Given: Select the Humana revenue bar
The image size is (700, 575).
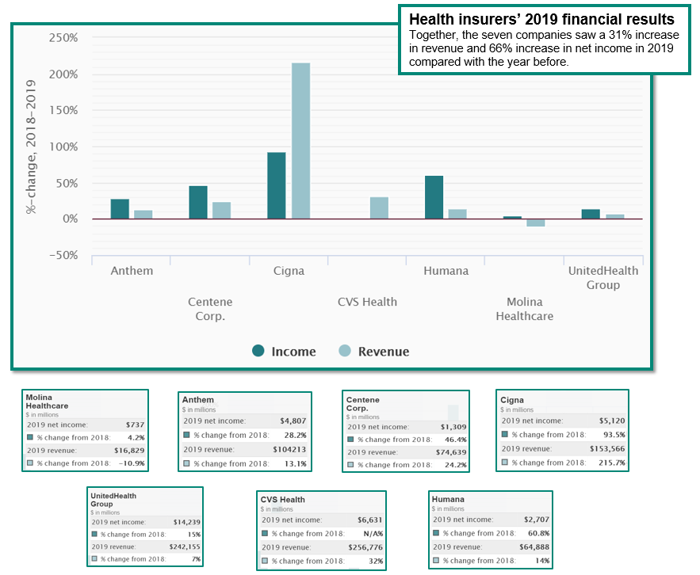Looking at the screenshot, I should coord(457,214).
